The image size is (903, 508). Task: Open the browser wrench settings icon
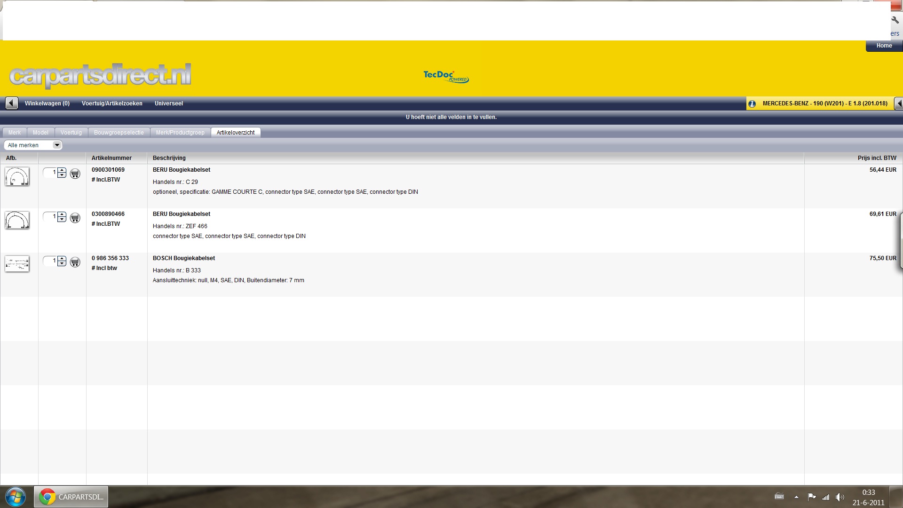(x=895, y=20)
